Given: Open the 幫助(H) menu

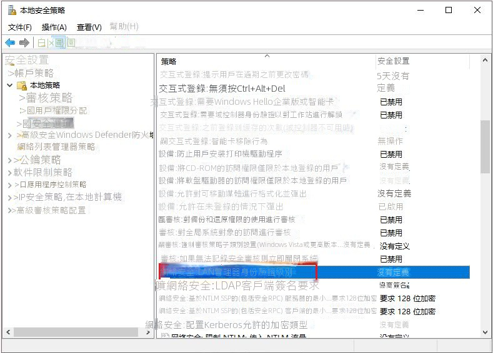Looking at the screenshot, I should pos(124,26).
